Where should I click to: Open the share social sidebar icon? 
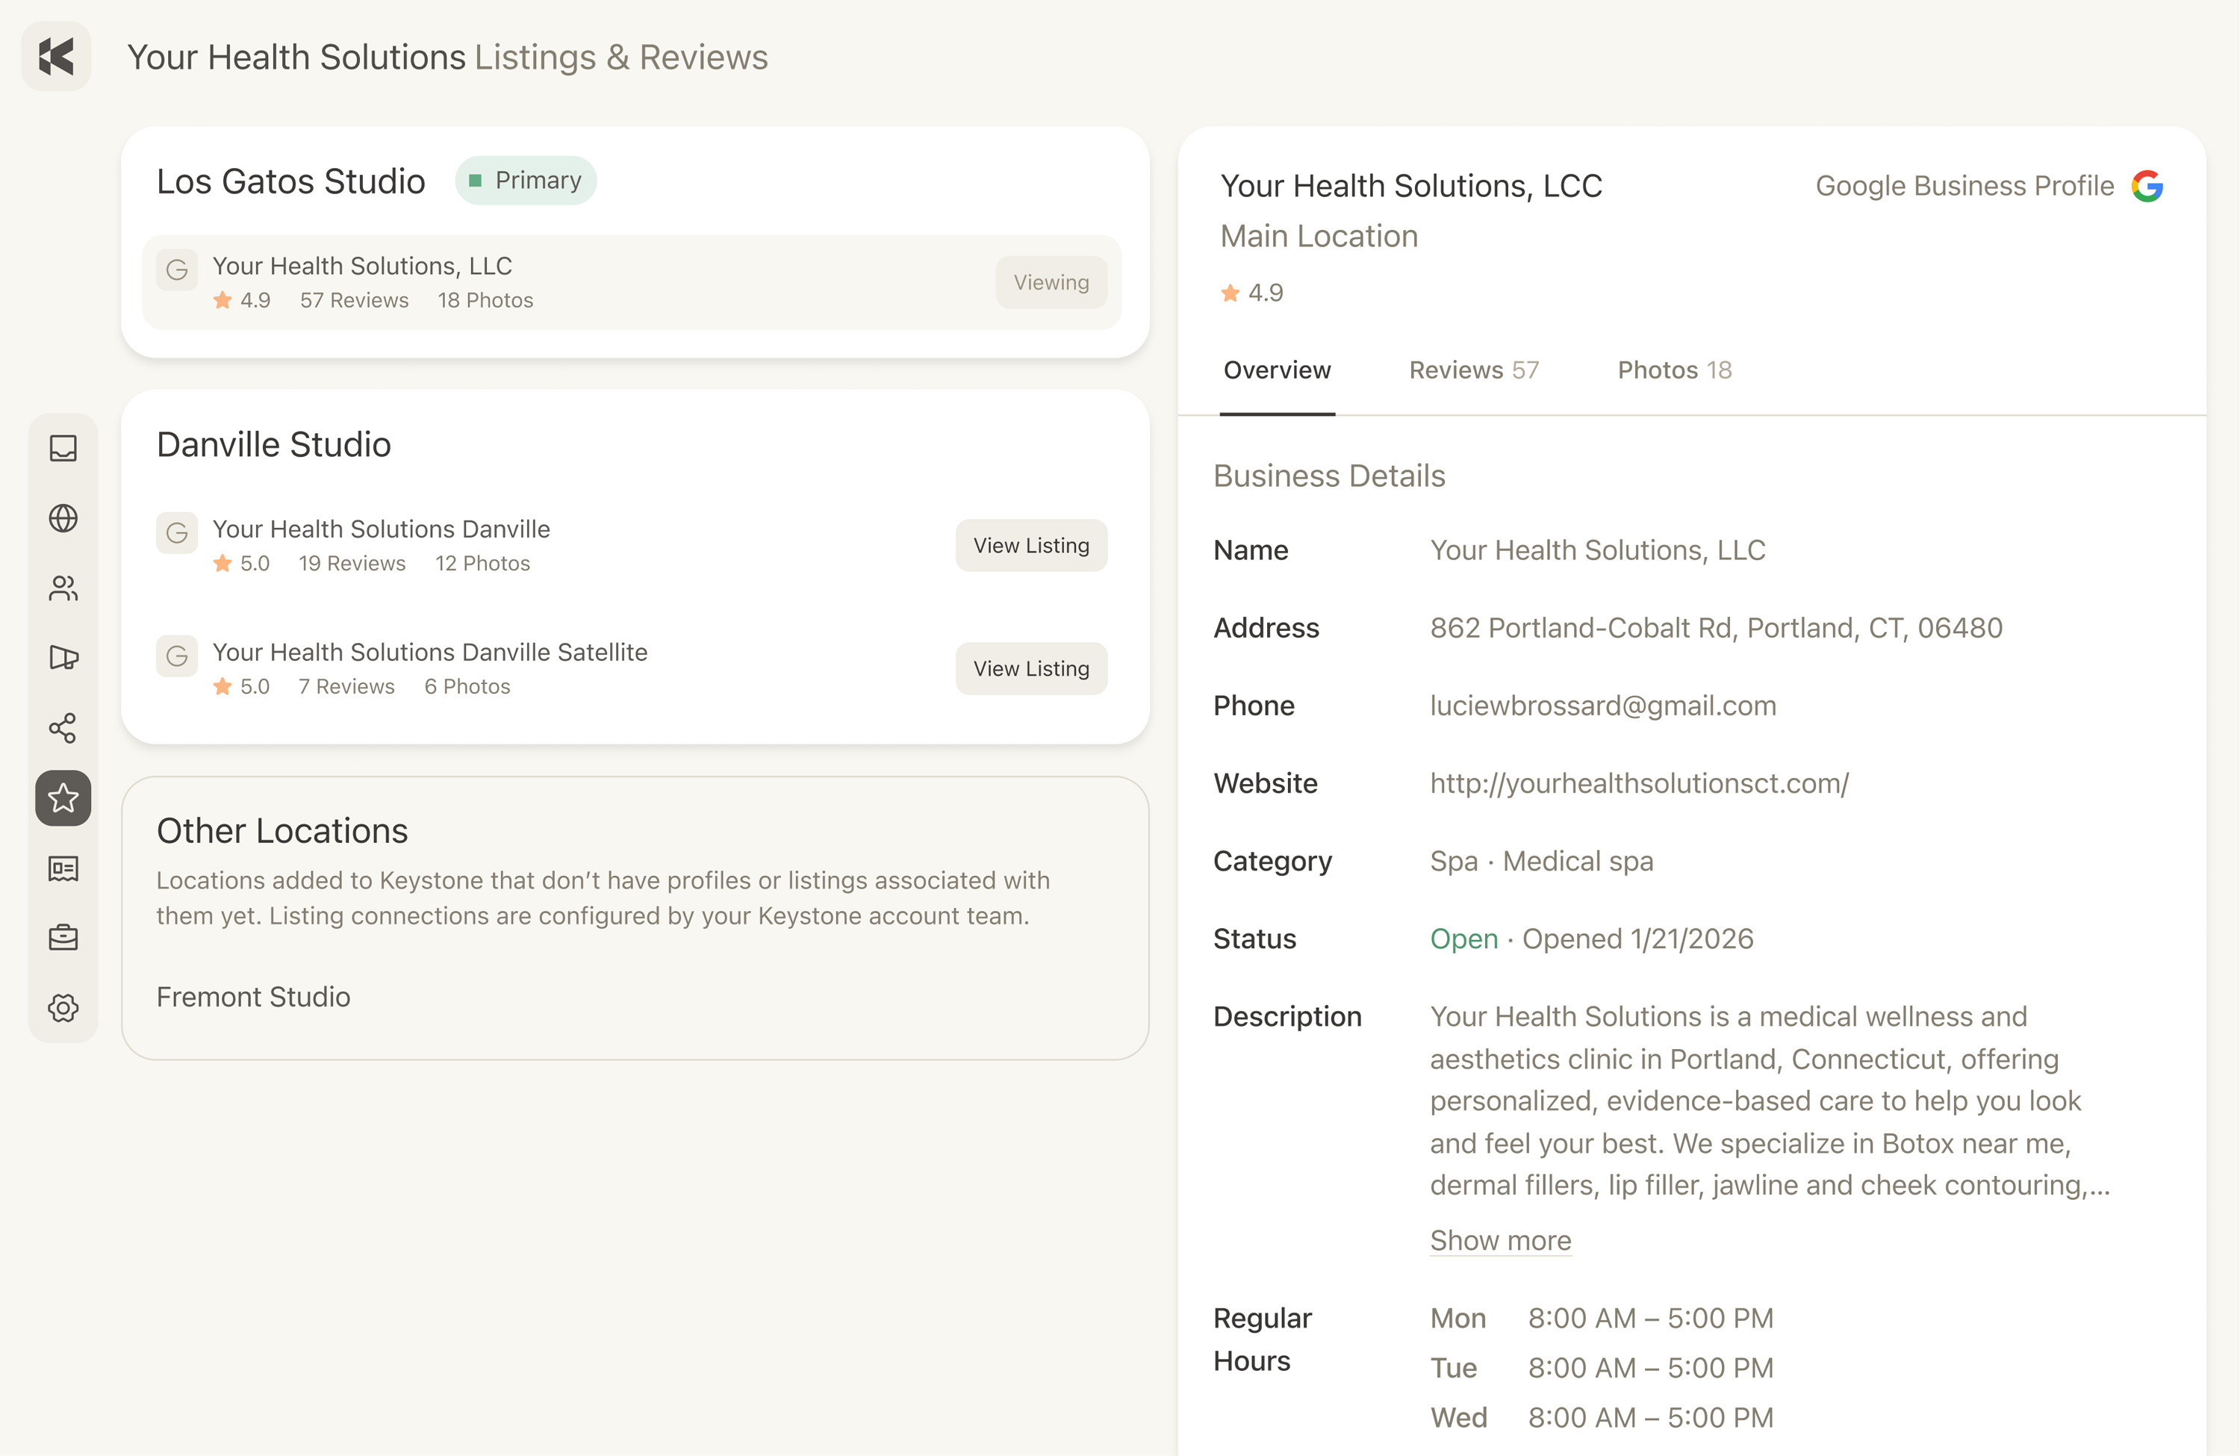click(x=63, y=729)
